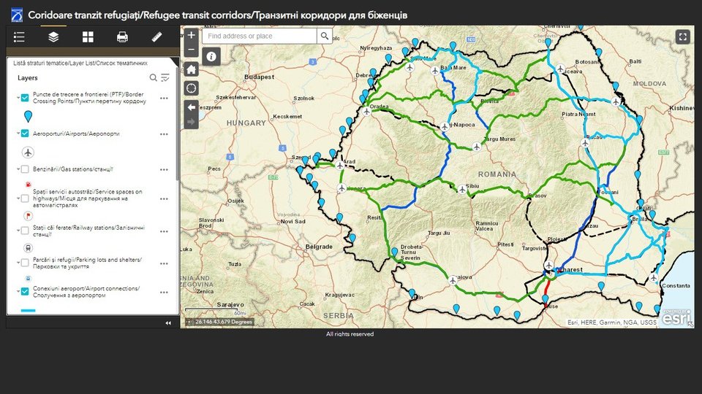Screen dimensions: 702x394
Task: Open the Basemap Gallery grid tab
Action: (x=88, y=37)
